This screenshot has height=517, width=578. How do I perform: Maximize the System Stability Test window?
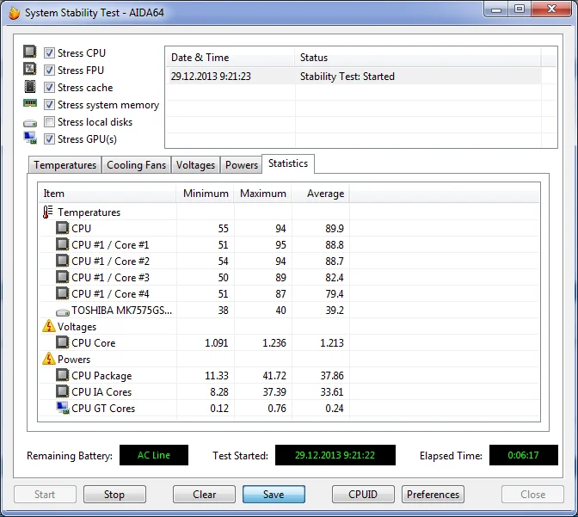click(520, 9)
